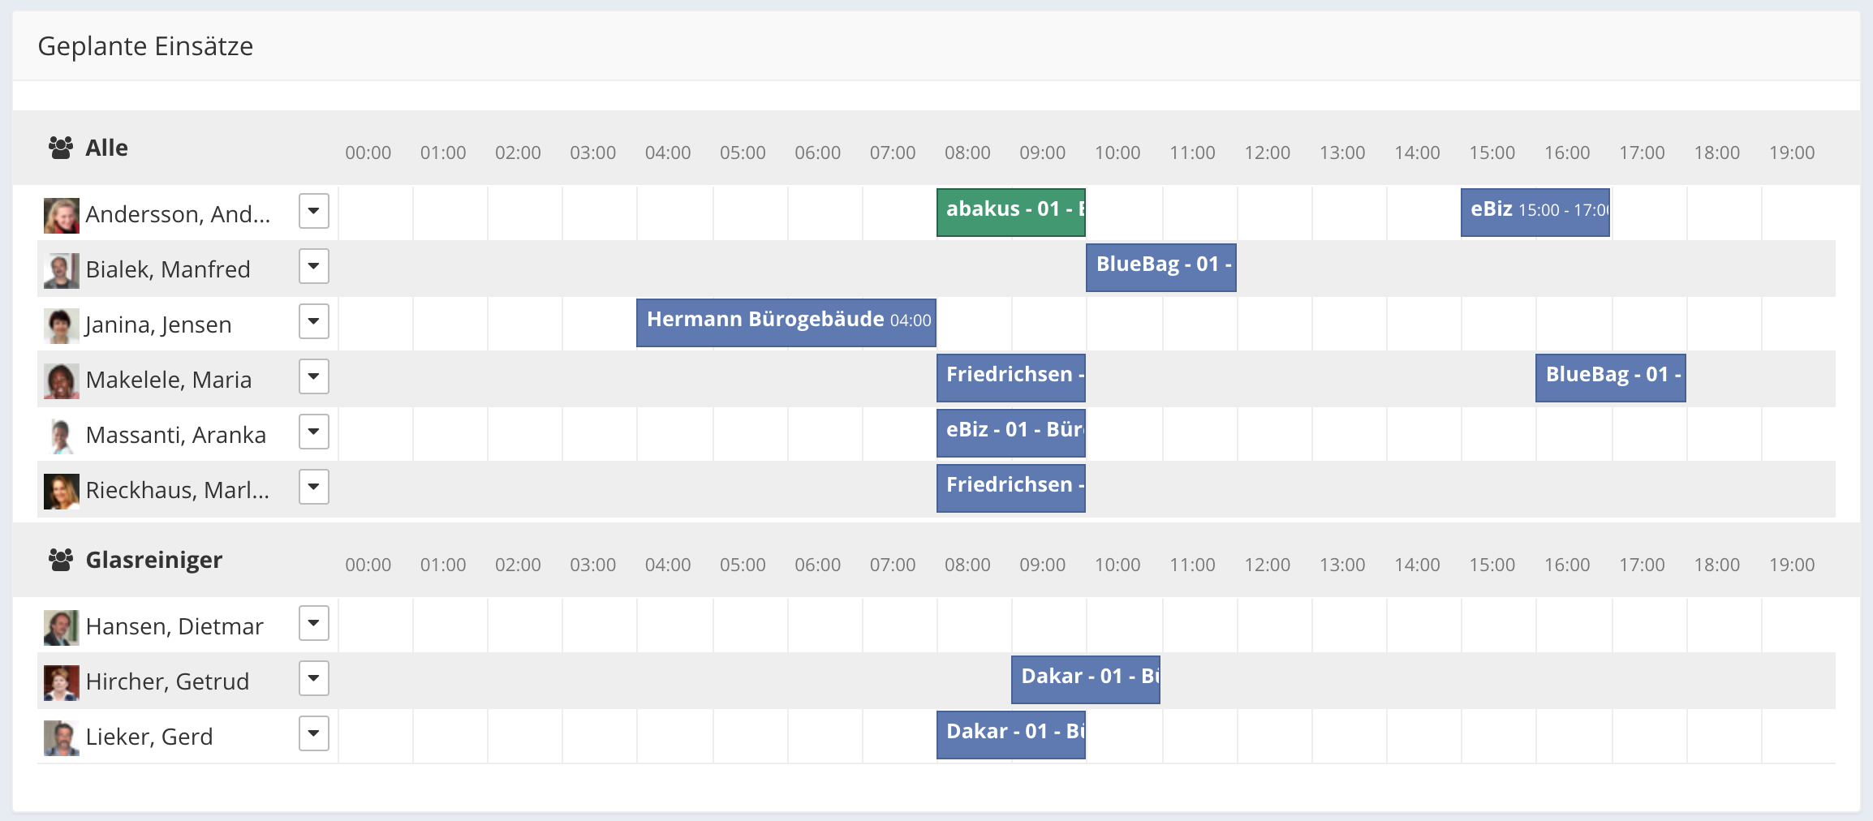Open dropdown next to Janina, Jensen
This screenshot has width=1873, height=821.
point(313,321)
